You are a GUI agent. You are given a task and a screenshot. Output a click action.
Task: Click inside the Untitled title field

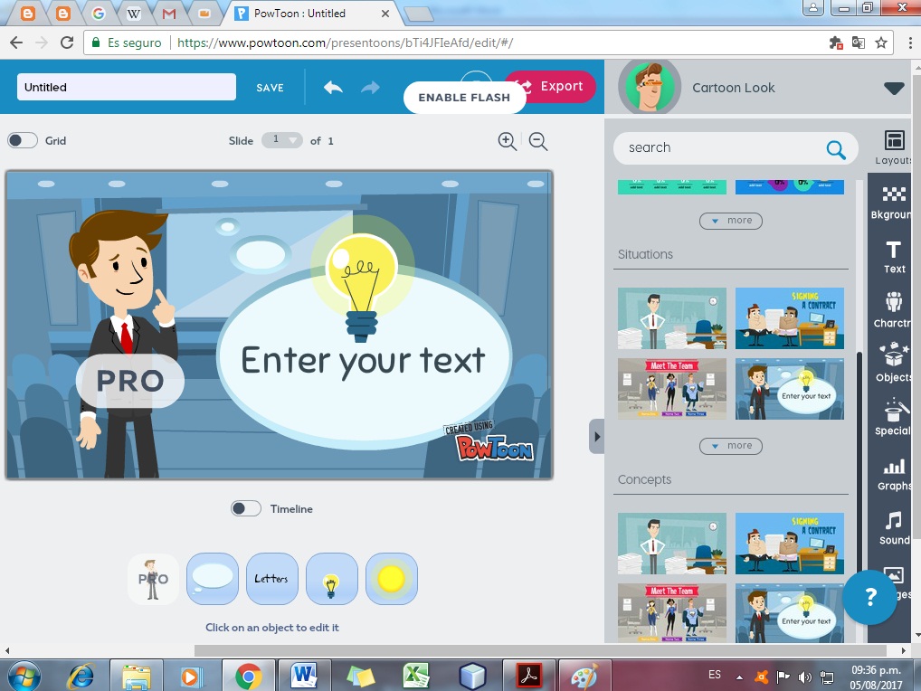tap(125, 87)
